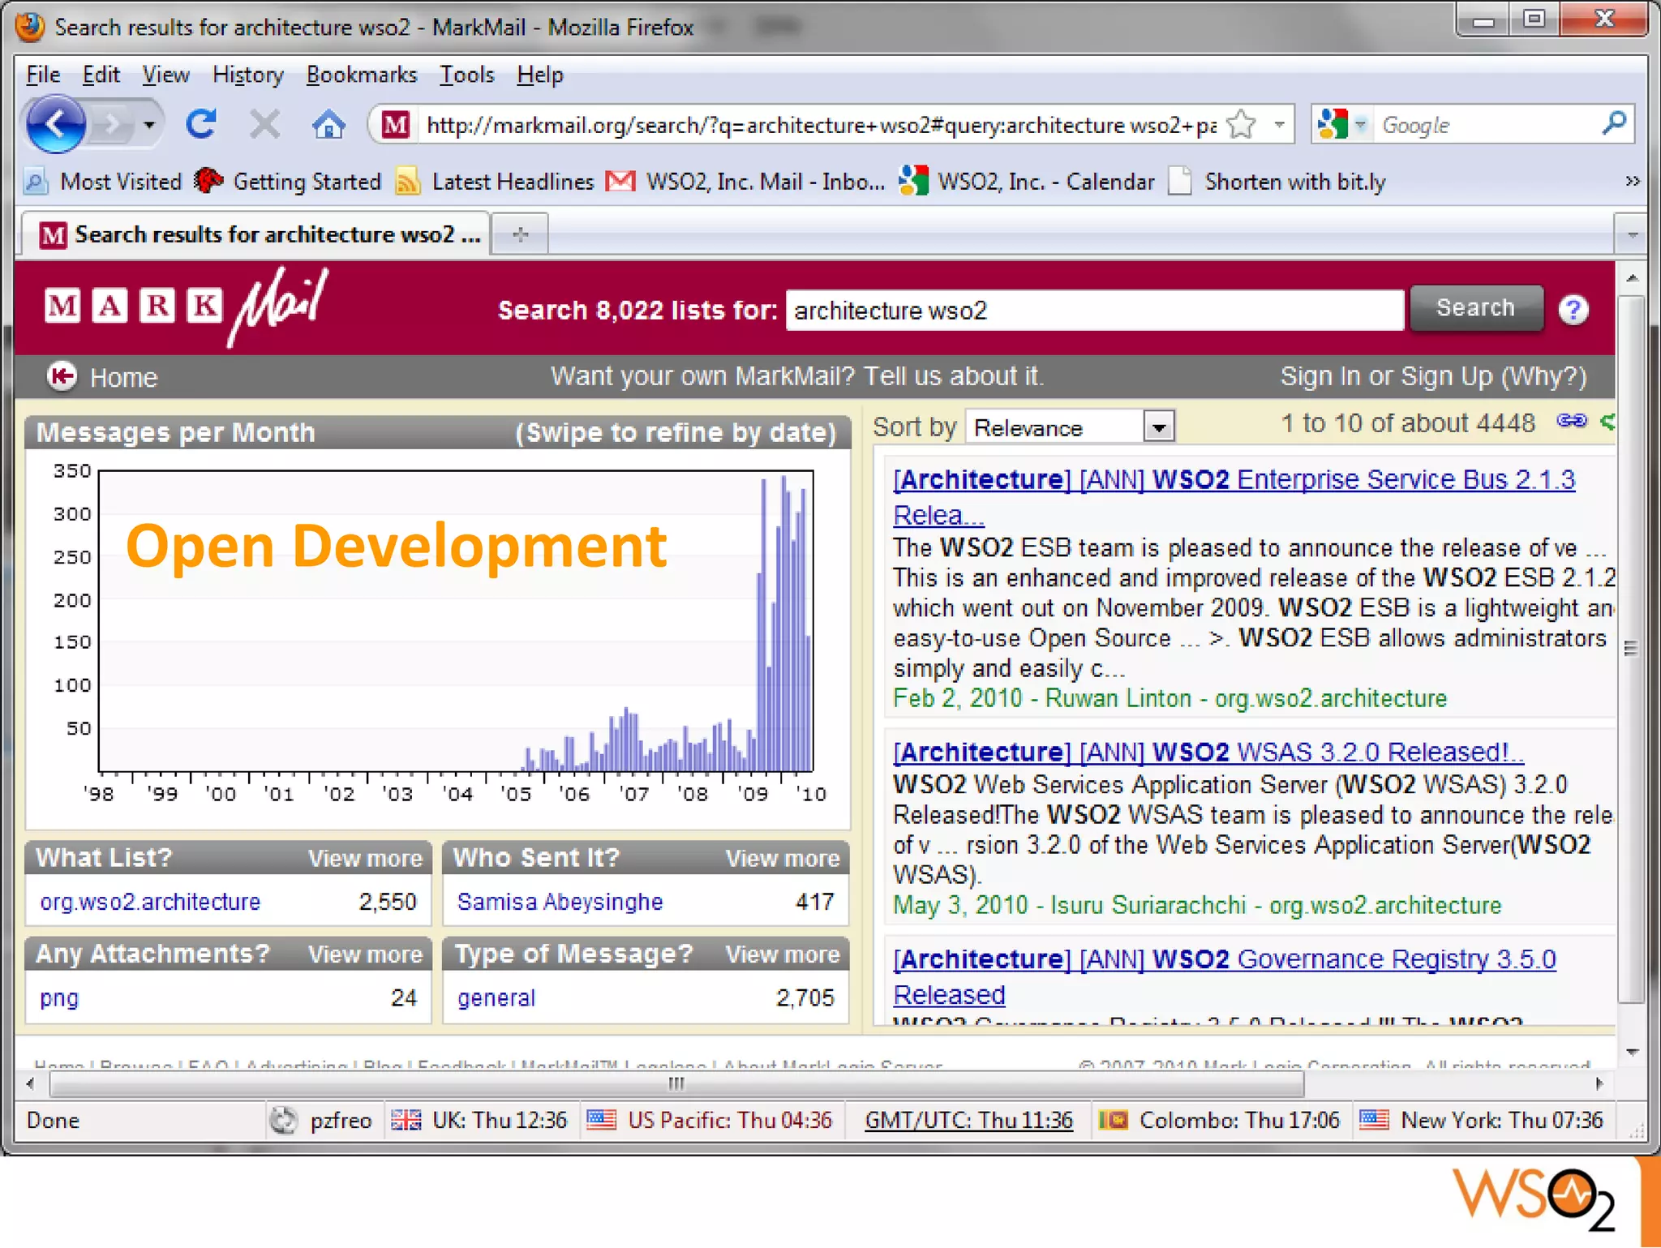Open WSO2 Enterprise Service Bus 2.1.3 result
The width and height of the screenshot is (1661, 1248).
[x=1234, y=496]
